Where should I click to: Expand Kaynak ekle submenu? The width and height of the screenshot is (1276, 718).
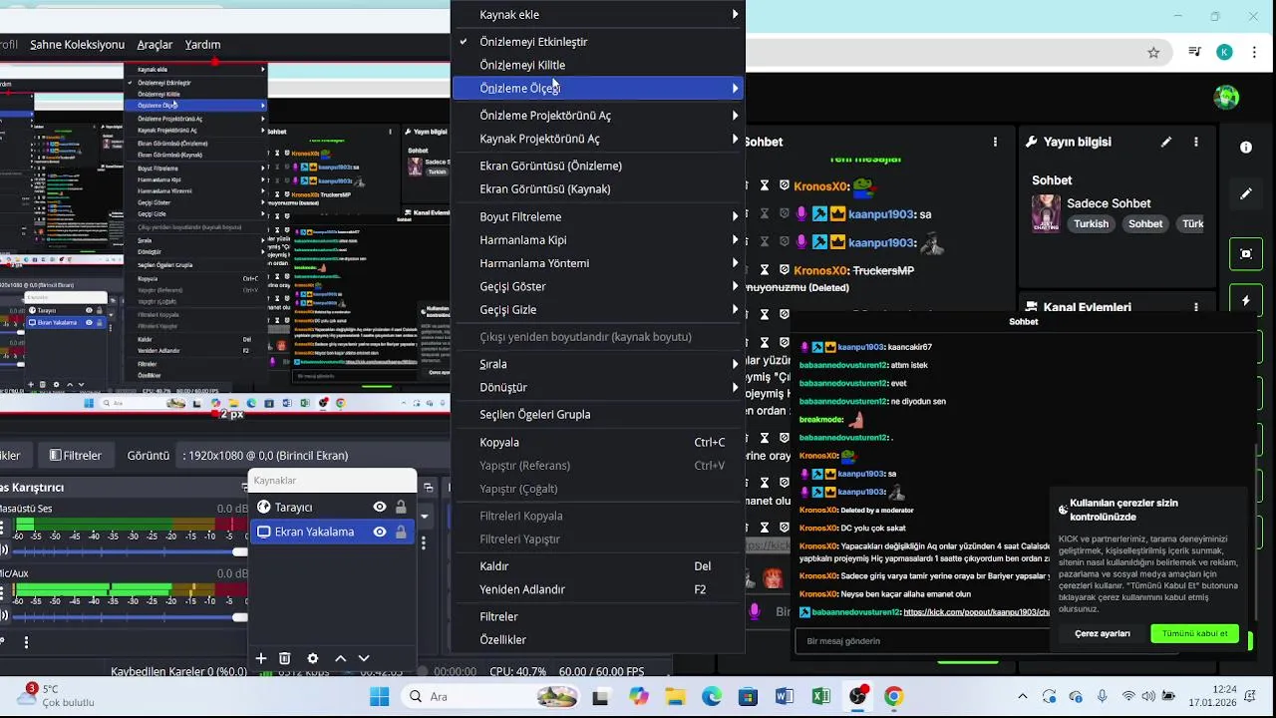[599, 15]
